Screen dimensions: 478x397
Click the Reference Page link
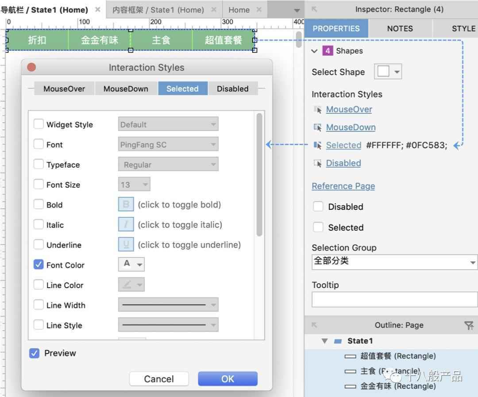tap(343, 186)
